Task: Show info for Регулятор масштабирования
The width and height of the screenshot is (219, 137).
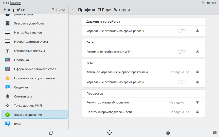Action: click(197, 102)
